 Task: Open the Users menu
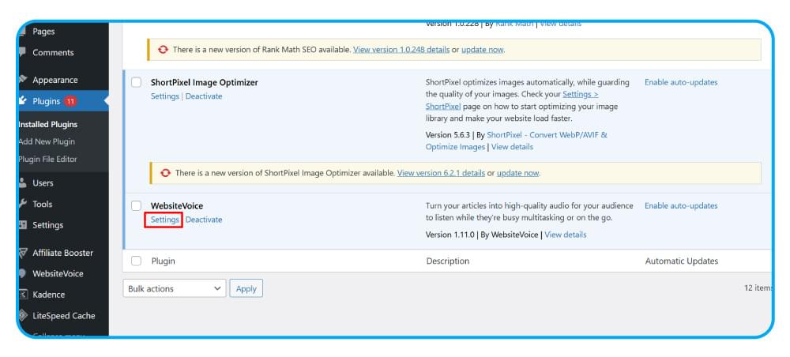tap(43, 182)
